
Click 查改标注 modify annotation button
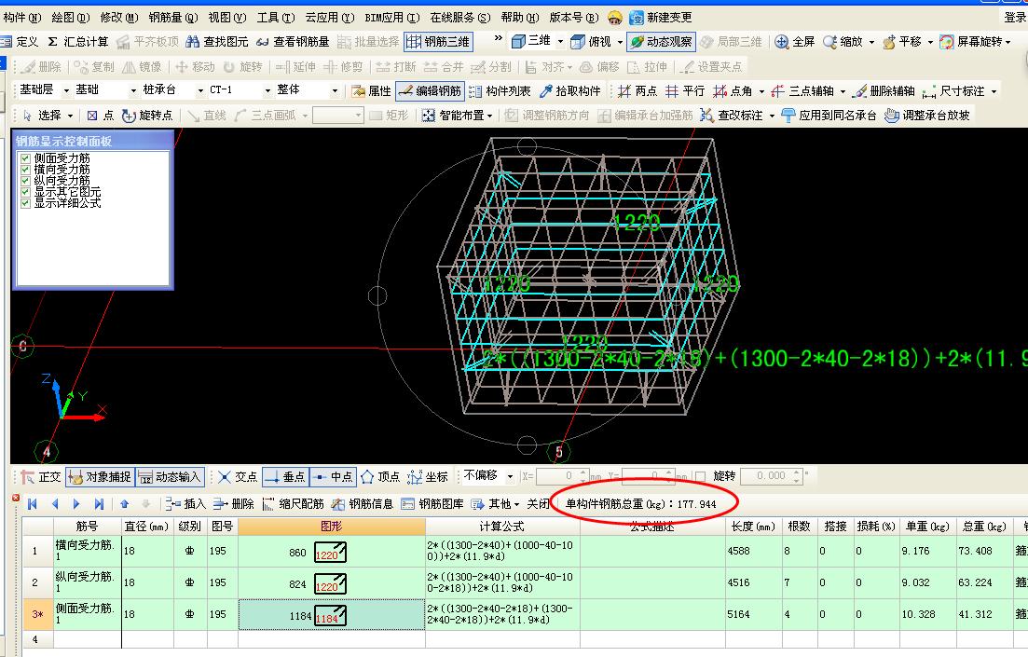[732, 116]
